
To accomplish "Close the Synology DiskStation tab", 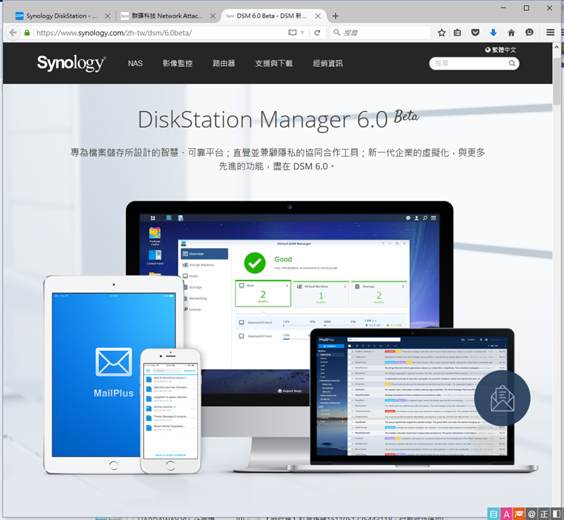I will click(108, 16).
